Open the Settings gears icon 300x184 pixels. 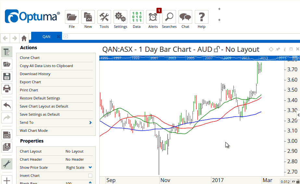(120, 17)
